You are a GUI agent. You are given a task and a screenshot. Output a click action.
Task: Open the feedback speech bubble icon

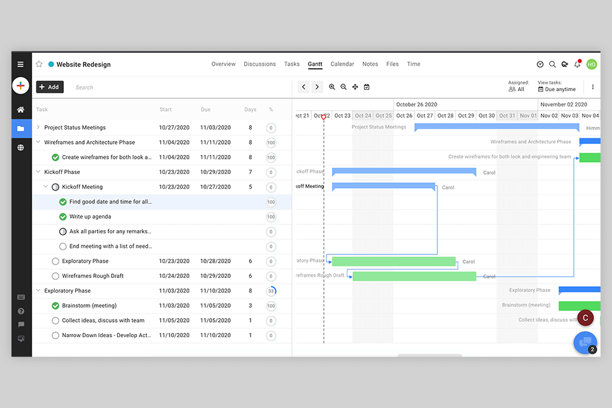(21, 324)
